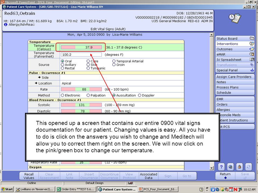258x193 pixels.
Task: Select Groin temperature source
Action: pyautogui.click(x=114, y=65)
